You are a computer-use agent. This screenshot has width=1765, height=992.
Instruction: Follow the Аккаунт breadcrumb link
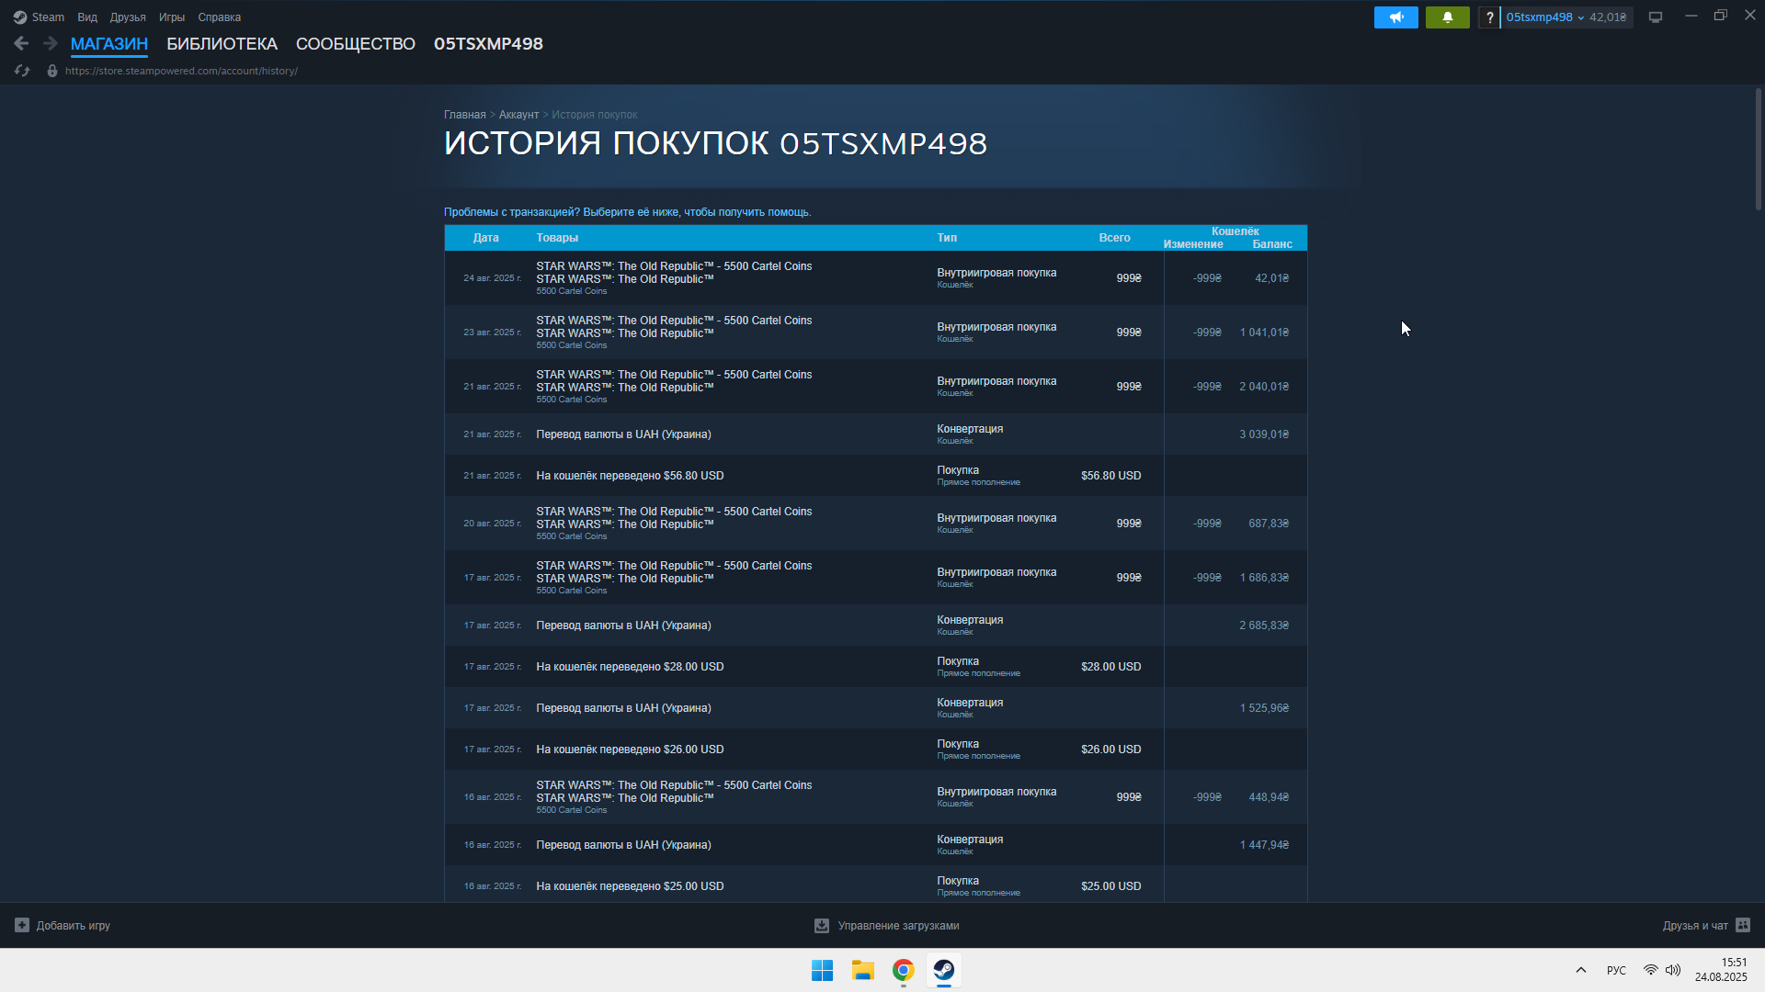[518, 115]
